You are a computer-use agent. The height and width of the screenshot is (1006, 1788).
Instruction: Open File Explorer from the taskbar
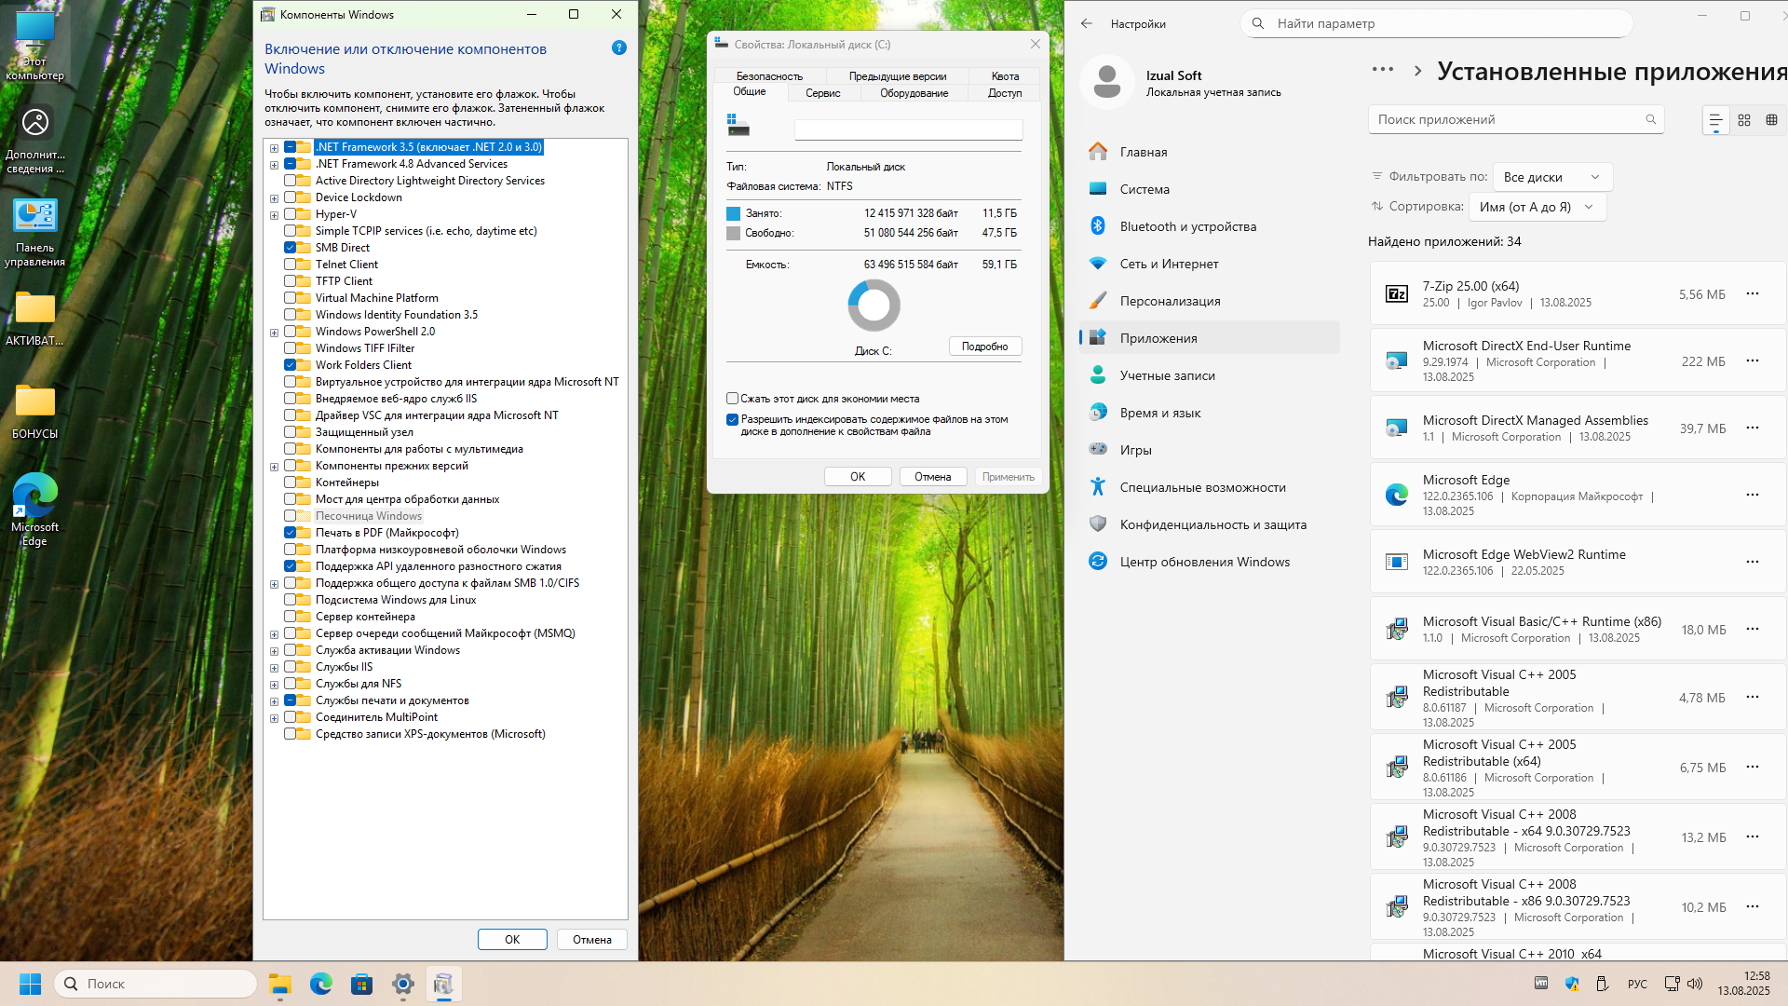[x=280, y=984]
